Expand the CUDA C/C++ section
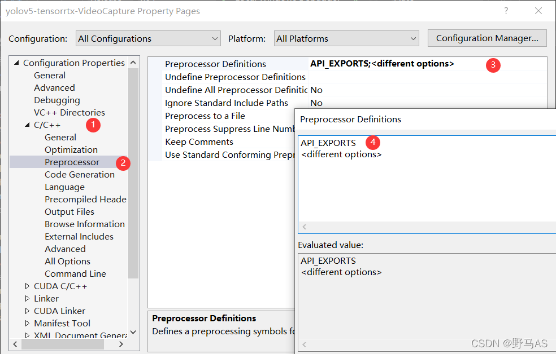 27,286
